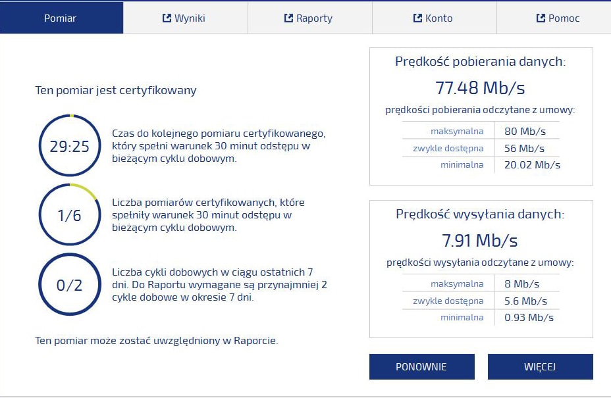Viewport: 611px width, 398px height.
Task: Click the PONOWNIE button to retest
Action: [421, 366]
